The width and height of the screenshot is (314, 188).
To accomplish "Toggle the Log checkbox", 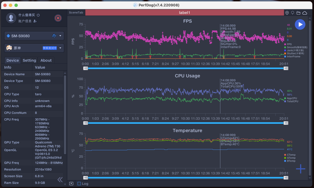I will [x=79, y=184].
